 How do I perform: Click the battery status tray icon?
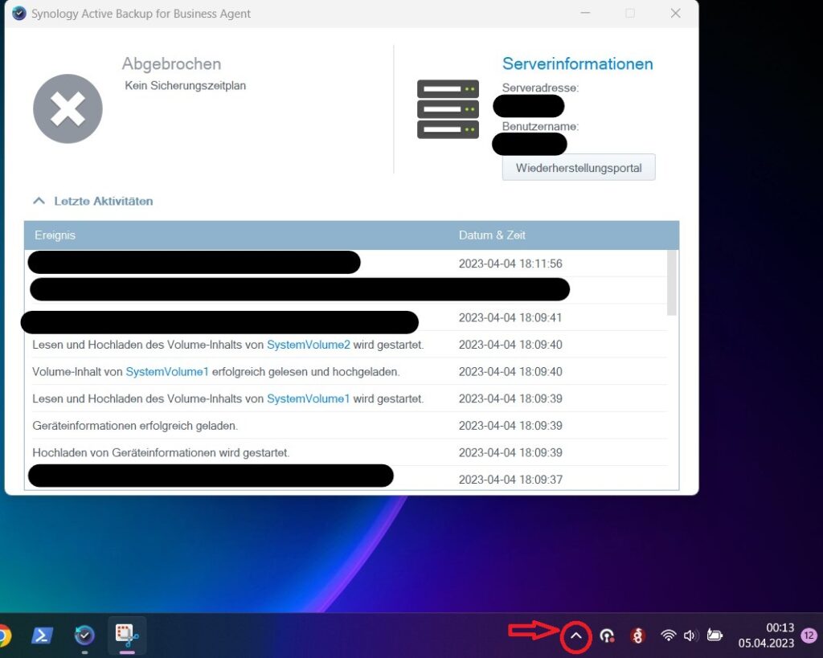click(714, 636)
